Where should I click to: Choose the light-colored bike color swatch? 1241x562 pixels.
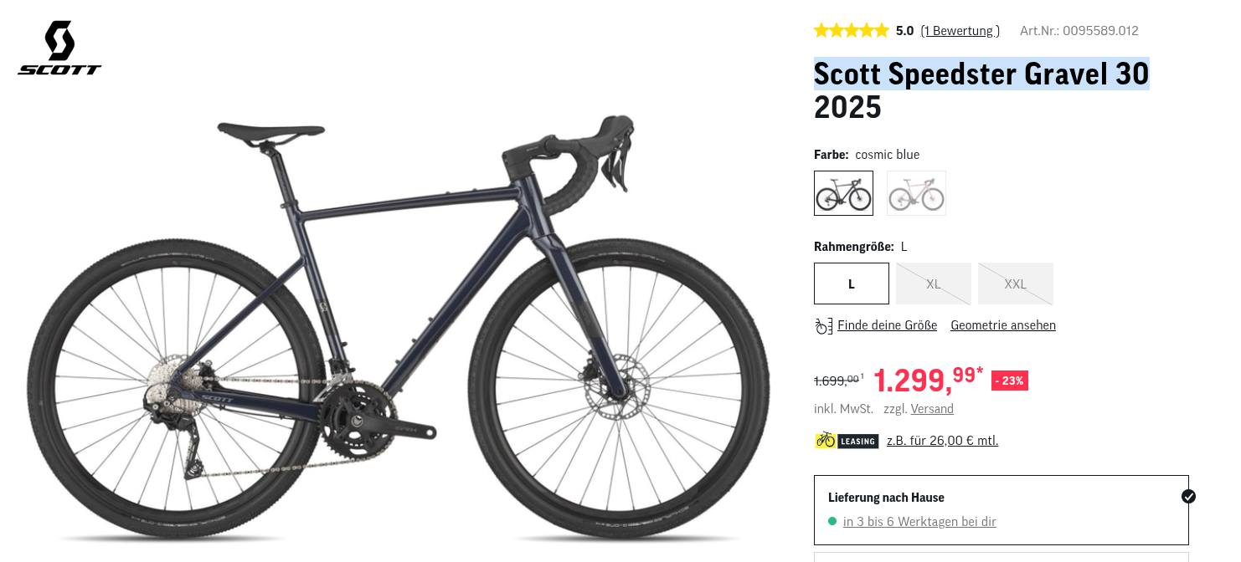916,193
